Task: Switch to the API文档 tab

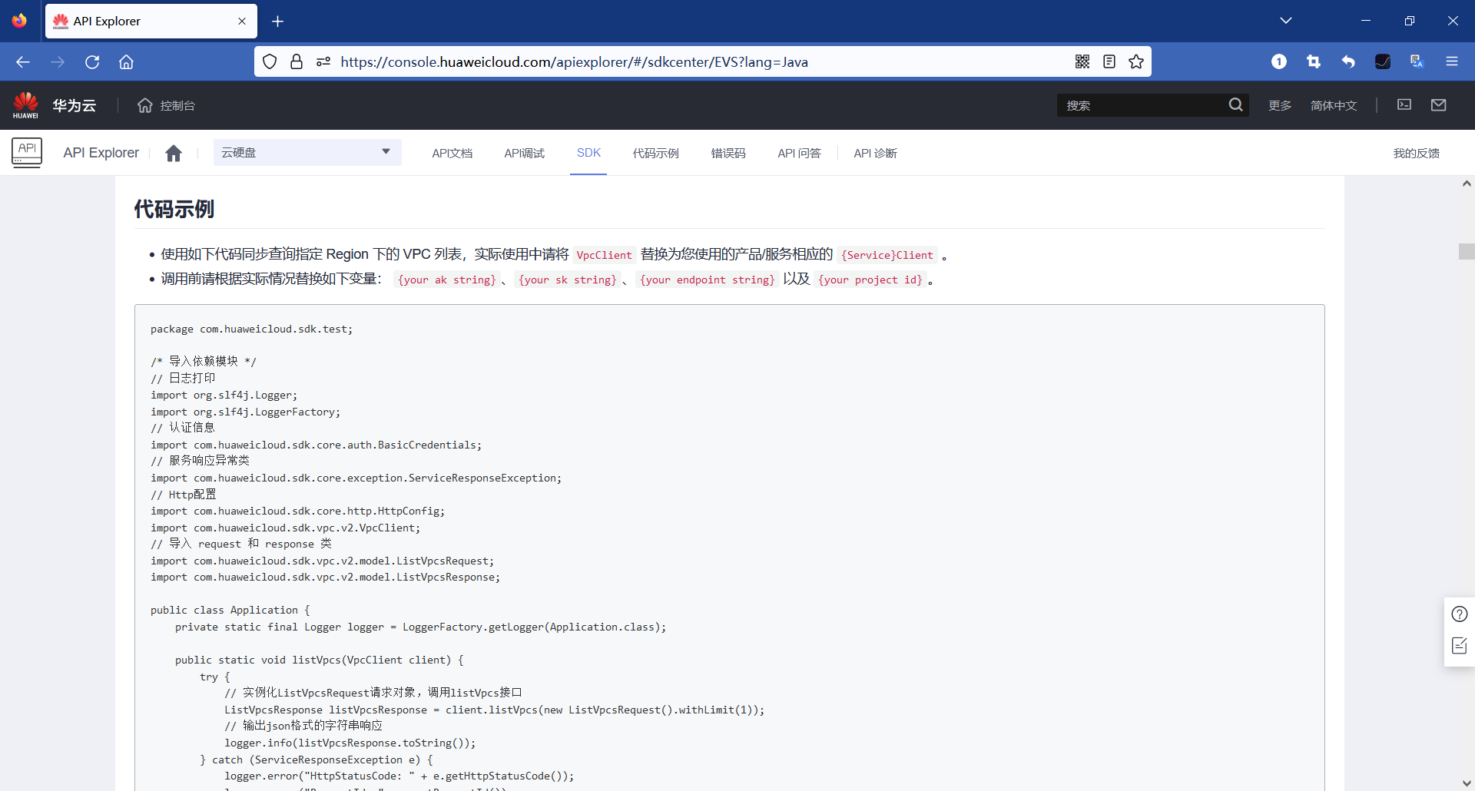Action: pos(452,153)
